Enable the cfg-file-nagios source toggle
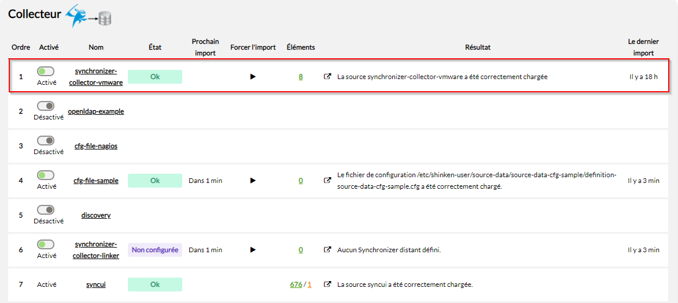The image size is (678, 303). click(45, 140)
